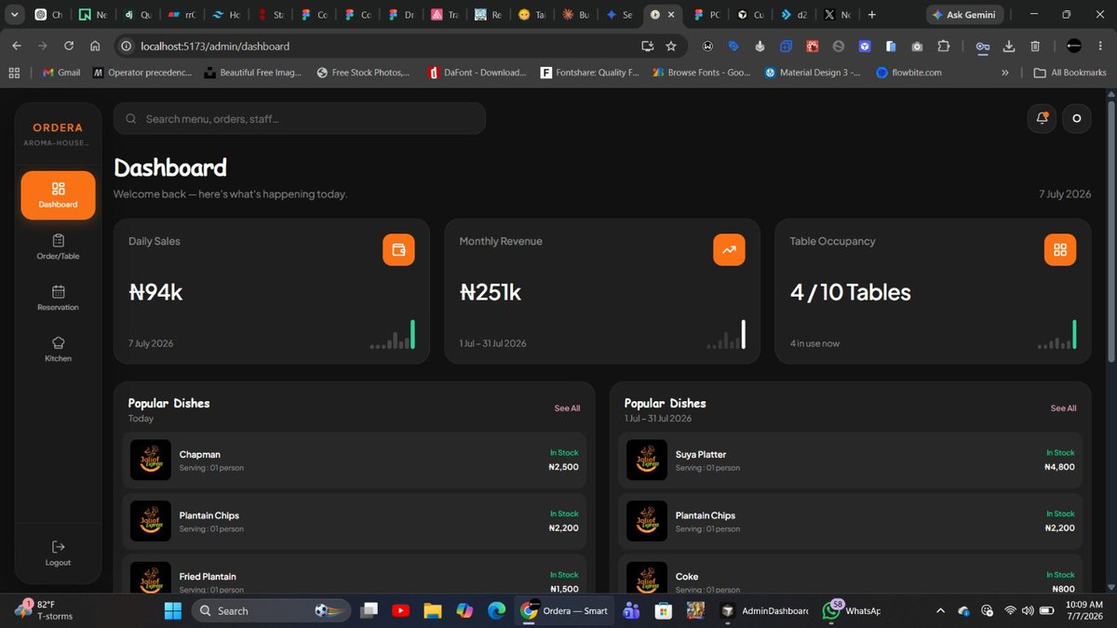Viewport: 1117px width, 628px height.
Task: Switch to the 'Re' browser tab
Action: point(487,15)
